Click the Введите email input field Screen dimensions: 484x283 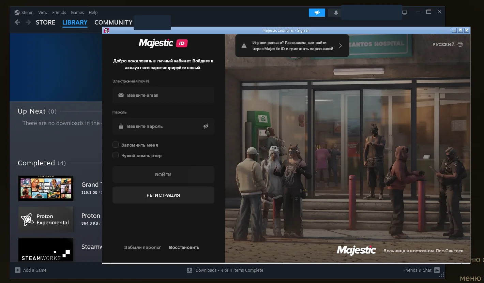[163, 95]
